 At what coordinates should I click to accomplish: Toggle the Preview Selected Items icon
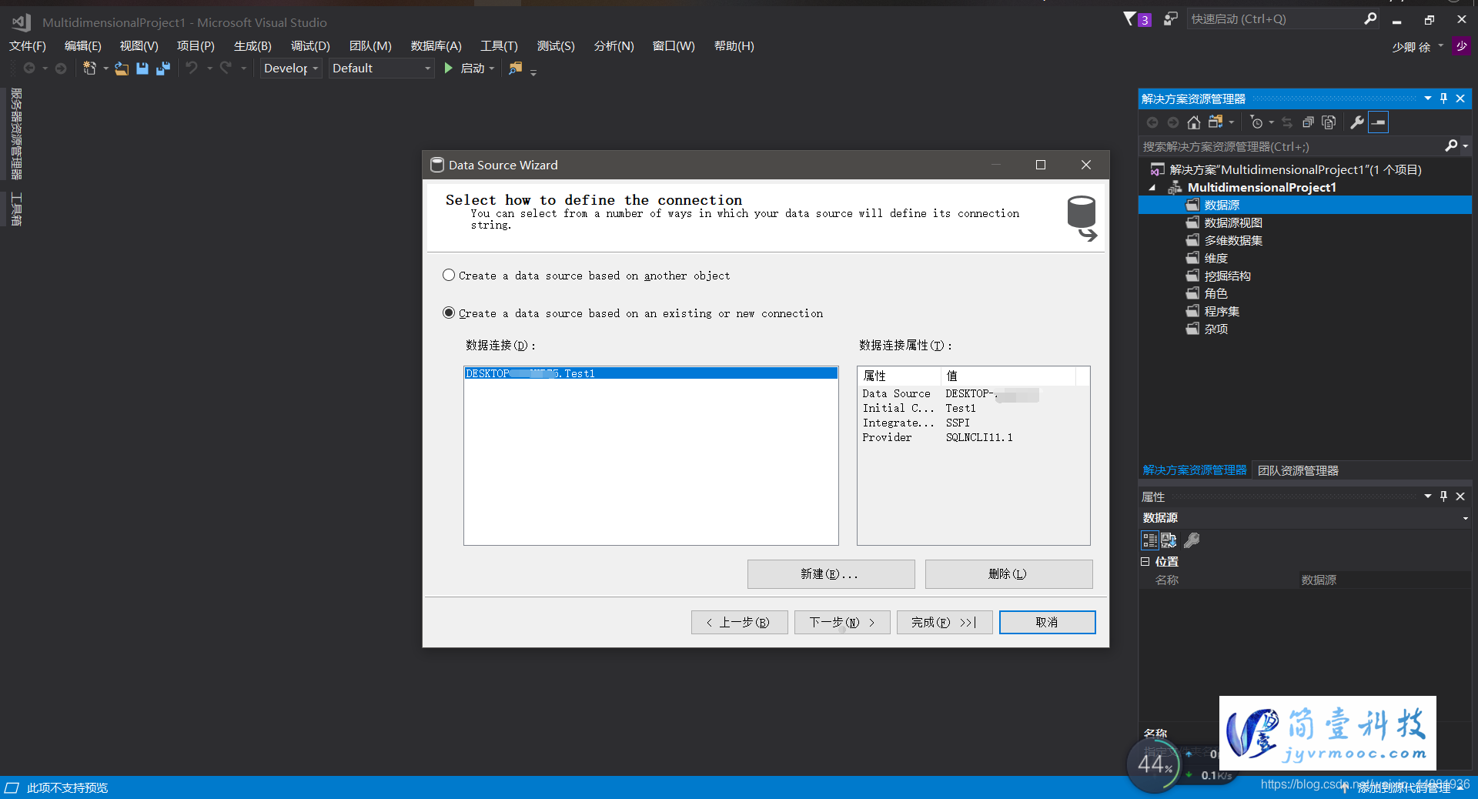click(1379, 122)
